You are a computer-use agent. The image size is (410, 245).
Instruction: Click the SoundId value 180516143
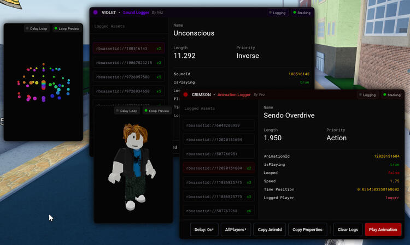(299, 74)
